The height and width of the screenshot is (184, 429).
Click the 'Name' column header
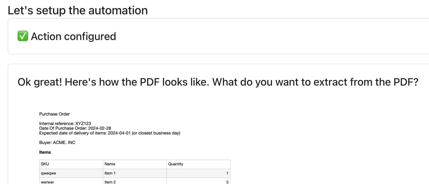[135, 164]
